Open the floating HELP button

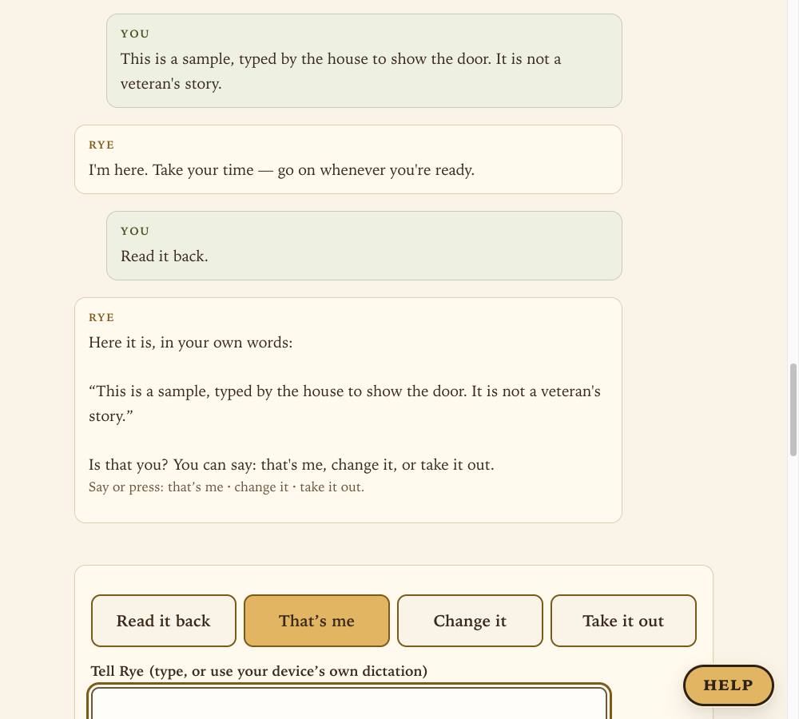[728, 685]
